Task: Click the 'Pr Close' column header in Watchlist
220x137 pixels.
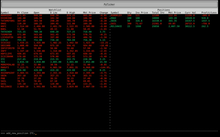Action: coord(23,12)
